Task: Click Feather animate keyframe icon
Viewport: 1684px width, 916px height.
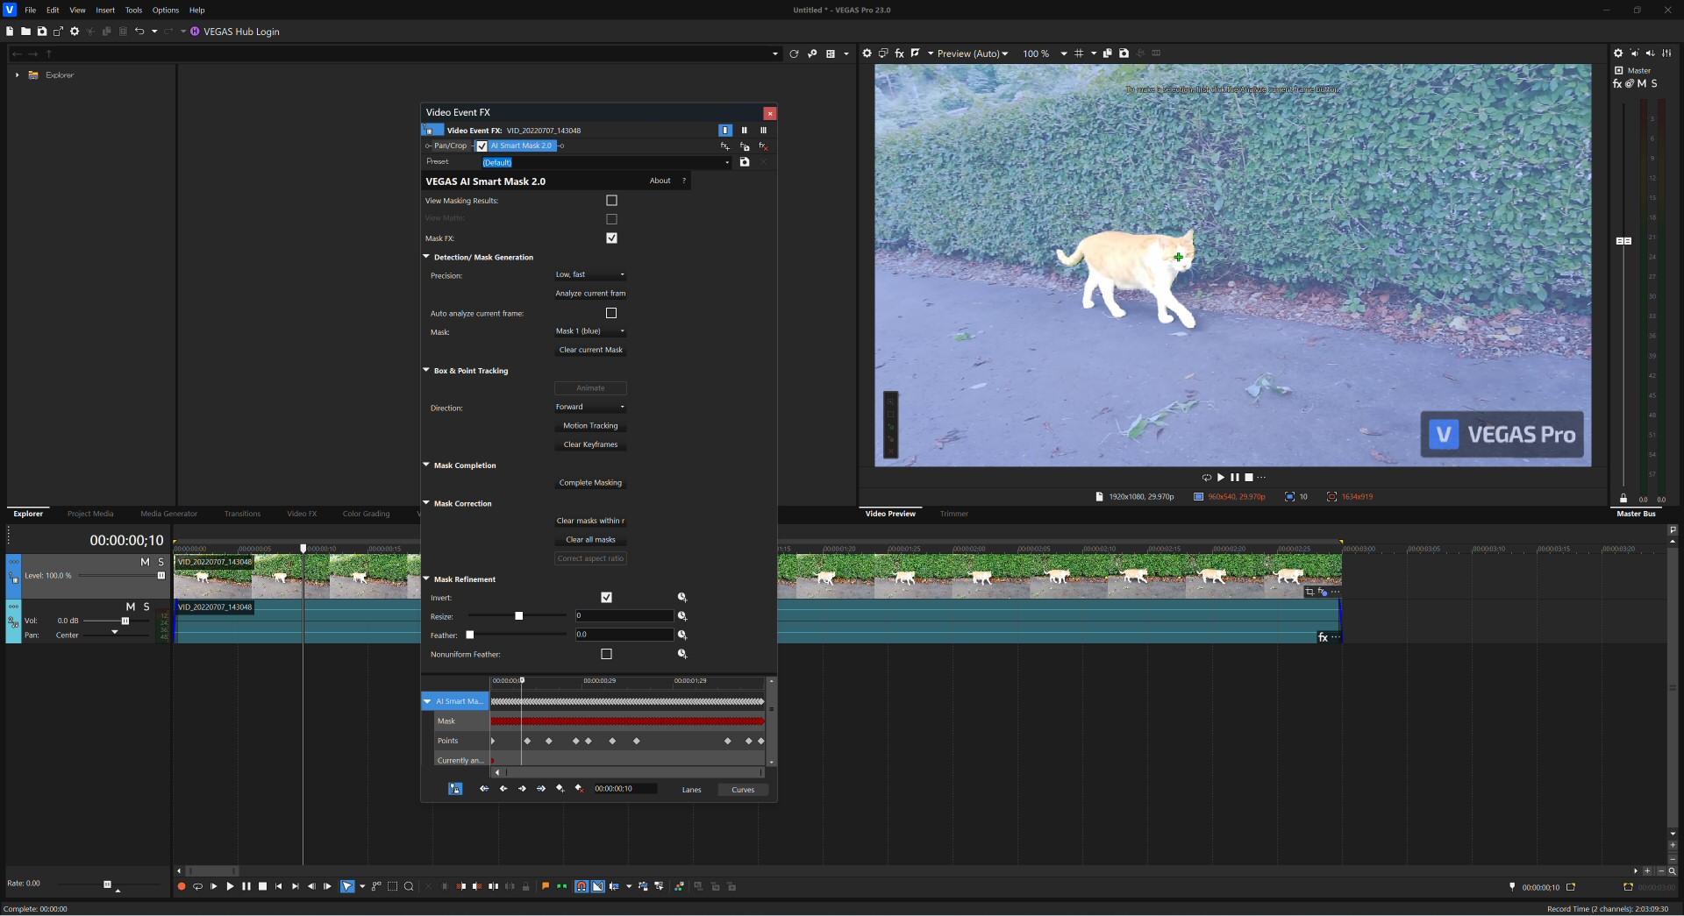Action: pyautogui.click(x=682, y=636)
